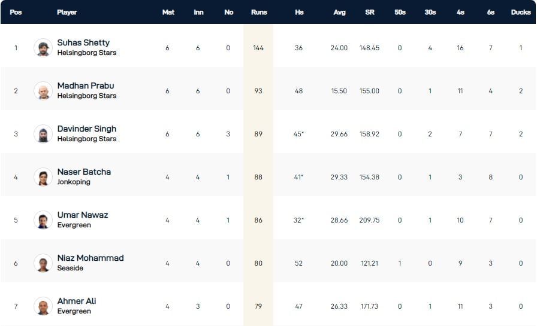Click Suhas Shetty's player avatar

point(43,48)
